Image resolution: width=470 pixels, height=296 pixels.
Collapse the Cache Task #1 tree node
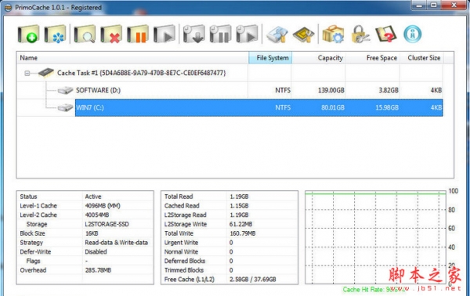tap(27, 73)
